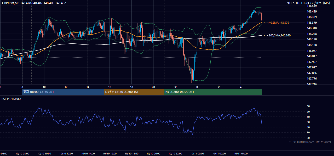Click the '10/10 22:00' bottom time label

tap(175, 154)
